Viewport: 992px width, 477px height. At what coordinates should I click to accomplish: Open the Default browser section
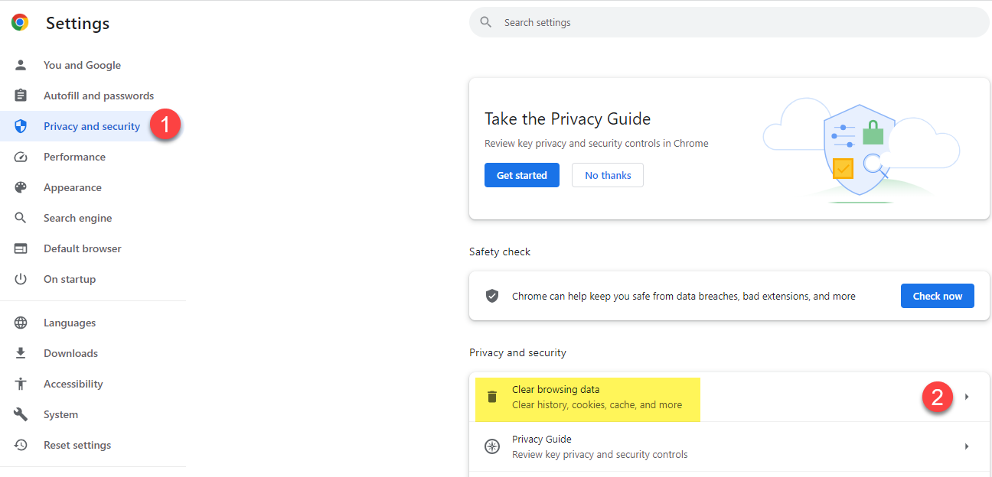[82, 248]
